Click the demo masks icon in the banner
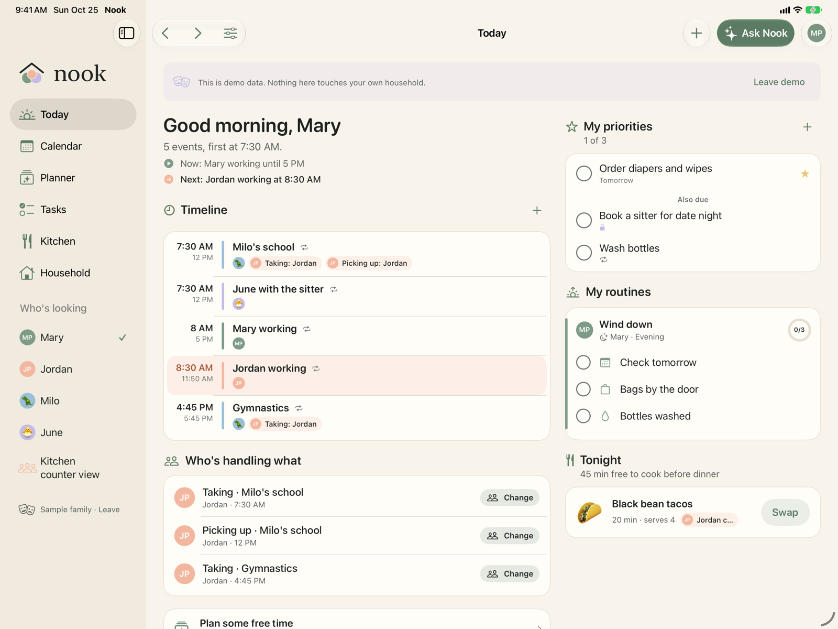Image resolution: width=838 pixels, height=629 pixels. pyautogui.click(x=182, y=82)
